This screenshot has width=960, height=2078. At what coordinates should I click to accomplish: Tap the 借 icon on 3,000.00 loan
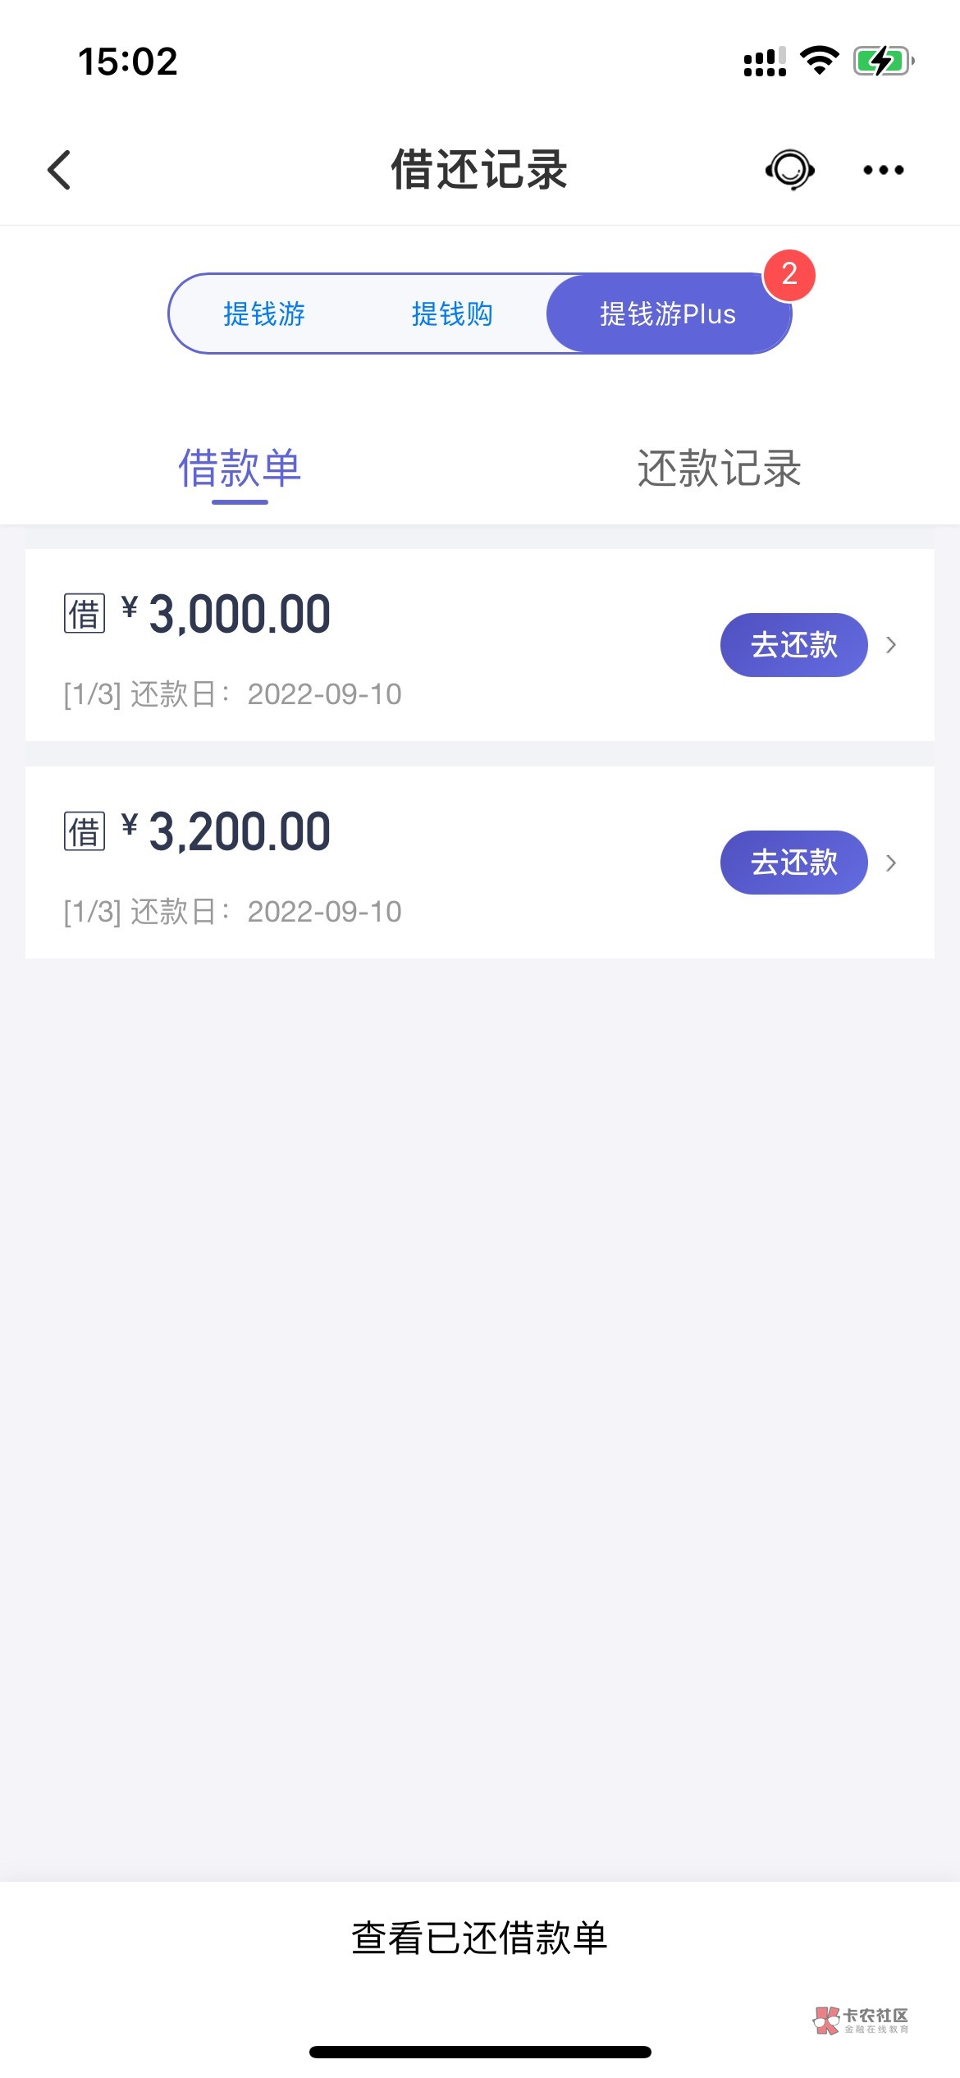(85, 614)
